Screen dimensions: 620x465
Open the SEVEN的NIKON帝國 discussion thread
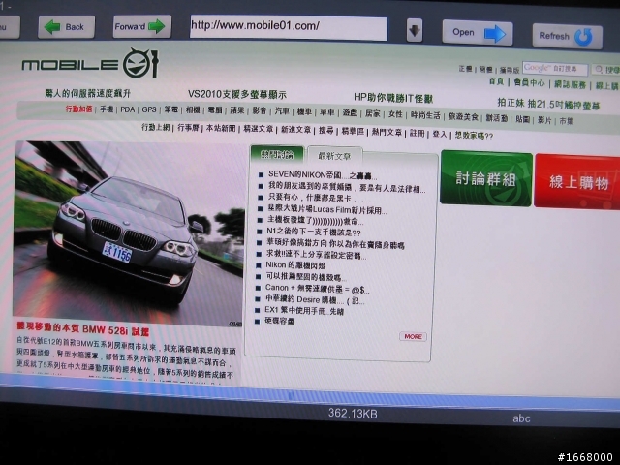point(321,175)
